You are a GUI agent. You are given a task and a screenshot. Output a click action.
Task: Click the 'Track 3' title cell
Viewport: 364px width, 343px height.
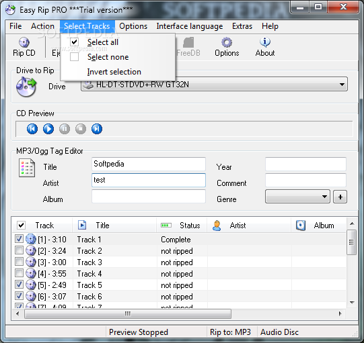point(89,262)
